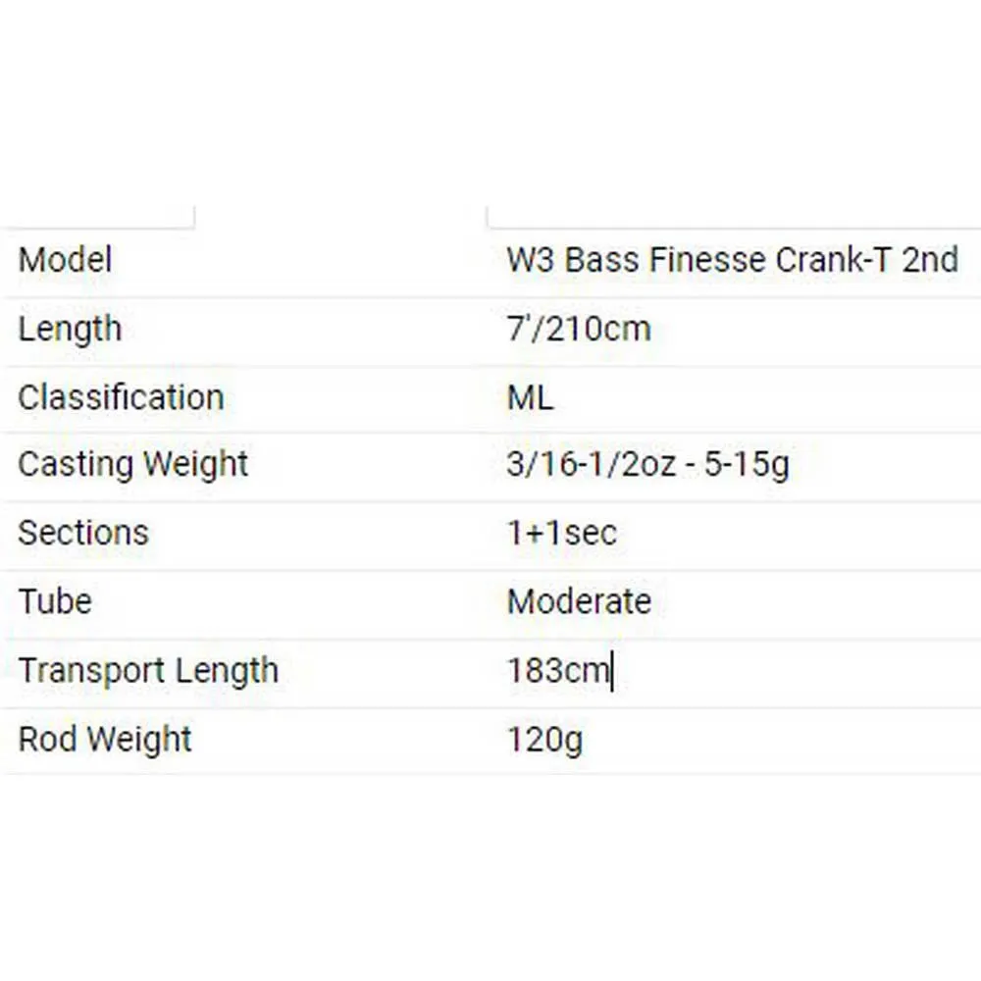
Task: Click '2nd' at end of Model value
Action: [x=930, y=260]
